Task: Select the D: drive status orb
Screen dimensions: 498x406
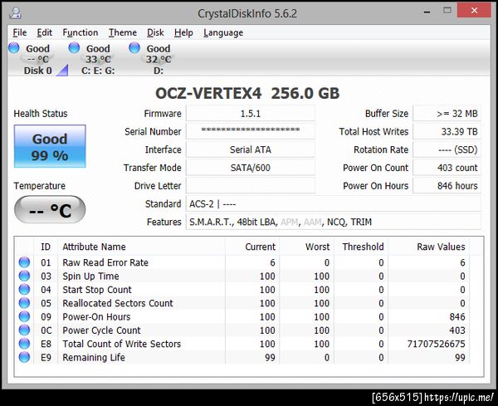Action: click(x=134, y=47)
